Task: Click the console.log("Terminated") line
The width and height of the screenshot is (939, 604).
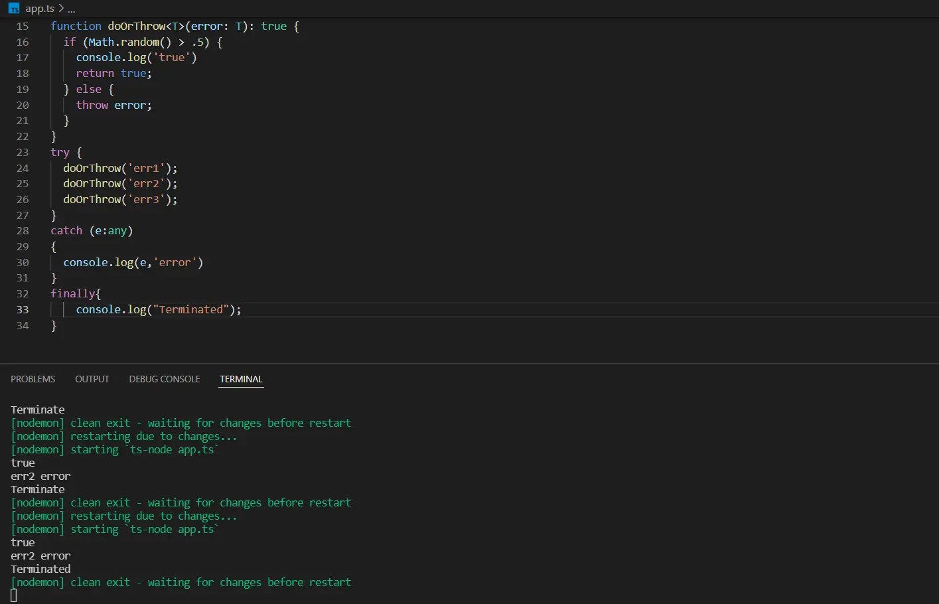Action: tap(159, 309)
